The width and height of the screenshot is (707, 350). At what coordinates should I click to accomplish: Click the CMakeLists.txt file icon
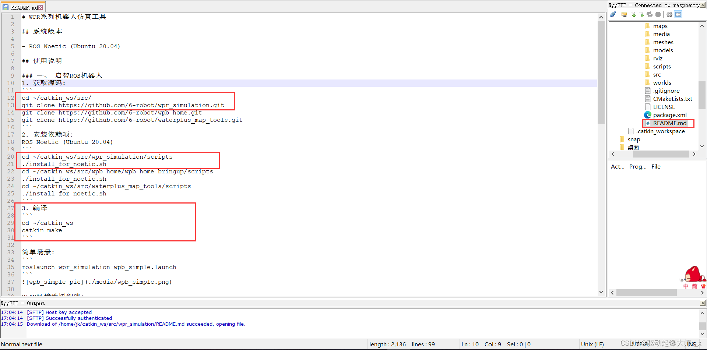coord(648,99)
